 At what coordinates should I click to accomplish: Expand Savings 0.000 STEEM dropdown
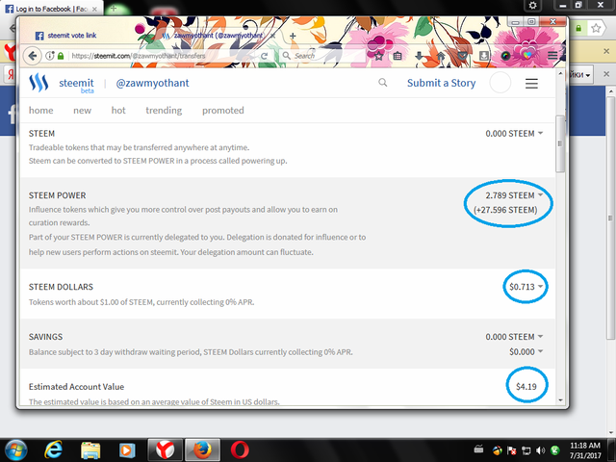(514, 337)
